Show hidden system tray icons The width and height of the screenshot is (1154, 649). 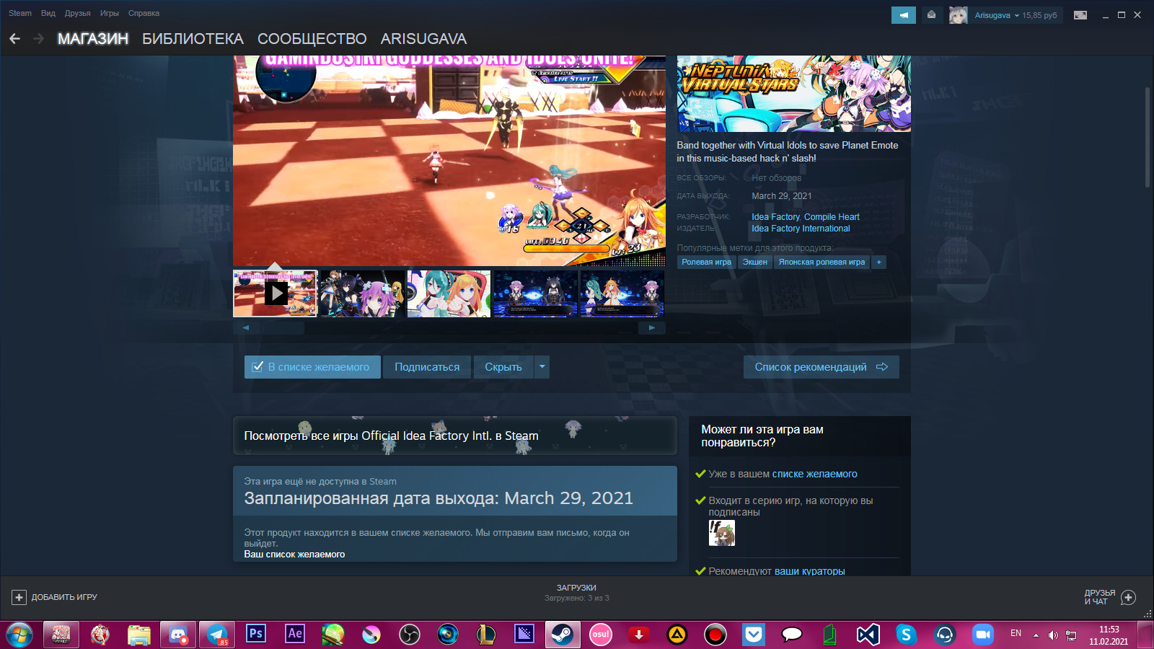1036,635
